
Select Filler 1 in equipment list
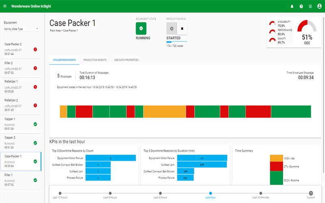21,180
